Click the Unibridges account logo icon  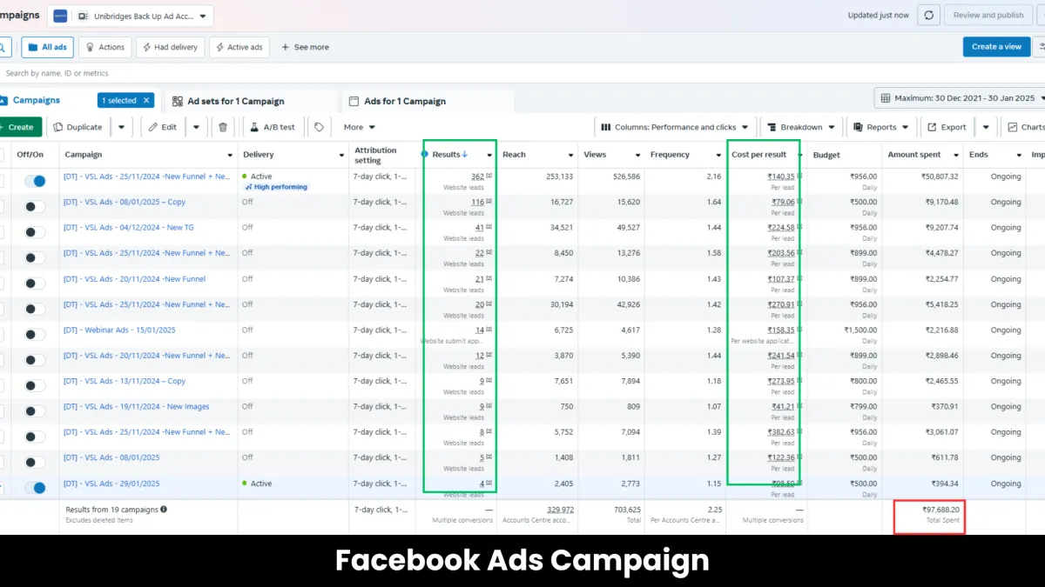60,16
